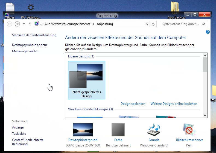Click the Sounds label link
Screen dimensions: 216x153
point(154,140)
